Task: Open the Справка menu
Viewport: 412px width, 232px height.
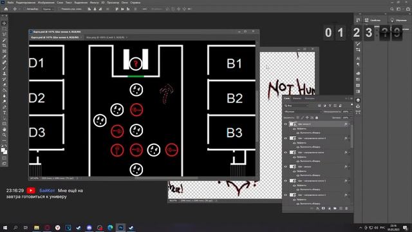Action: pos(135,3)
